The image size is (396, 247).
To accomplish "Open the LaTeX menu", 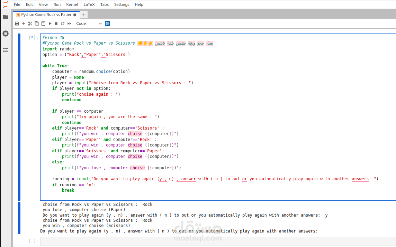I will 89,4.
